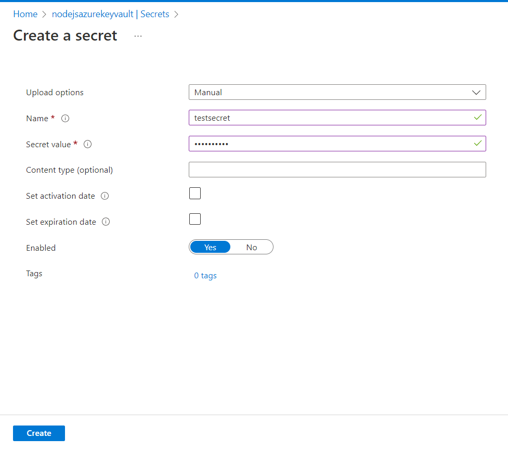Focus the Name text field
Image resolution: width=508 pixels, height=451 pixels.
point(328,118)
